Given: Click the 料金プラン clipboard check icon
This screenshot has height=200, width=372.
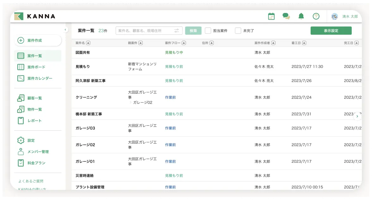Looking at the screenshot, I should tap(21, 163).
